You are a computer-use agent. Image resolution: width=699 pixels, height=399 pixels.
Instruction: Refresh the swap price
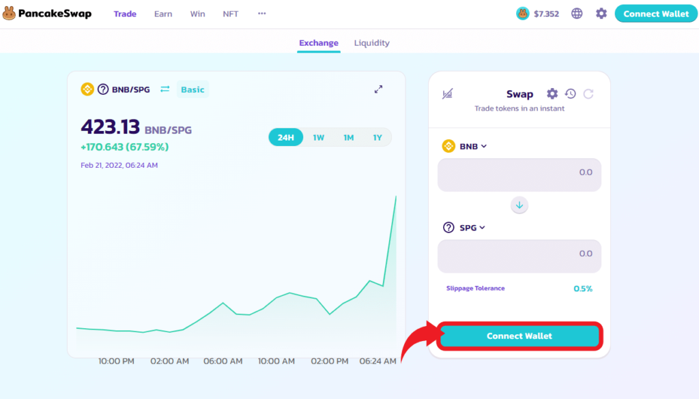coord(588,93)
